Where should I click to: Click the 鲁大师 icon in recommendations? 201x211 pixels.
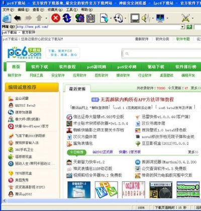pyautogui.click(x=11, y=119)
